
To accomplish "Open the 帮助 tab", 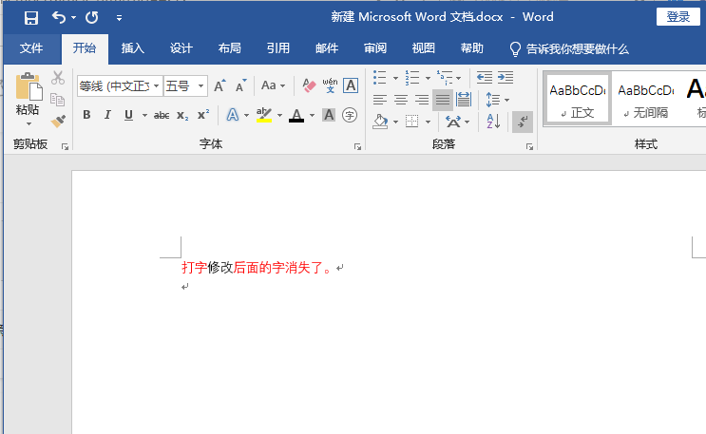I will pos(472,48).
